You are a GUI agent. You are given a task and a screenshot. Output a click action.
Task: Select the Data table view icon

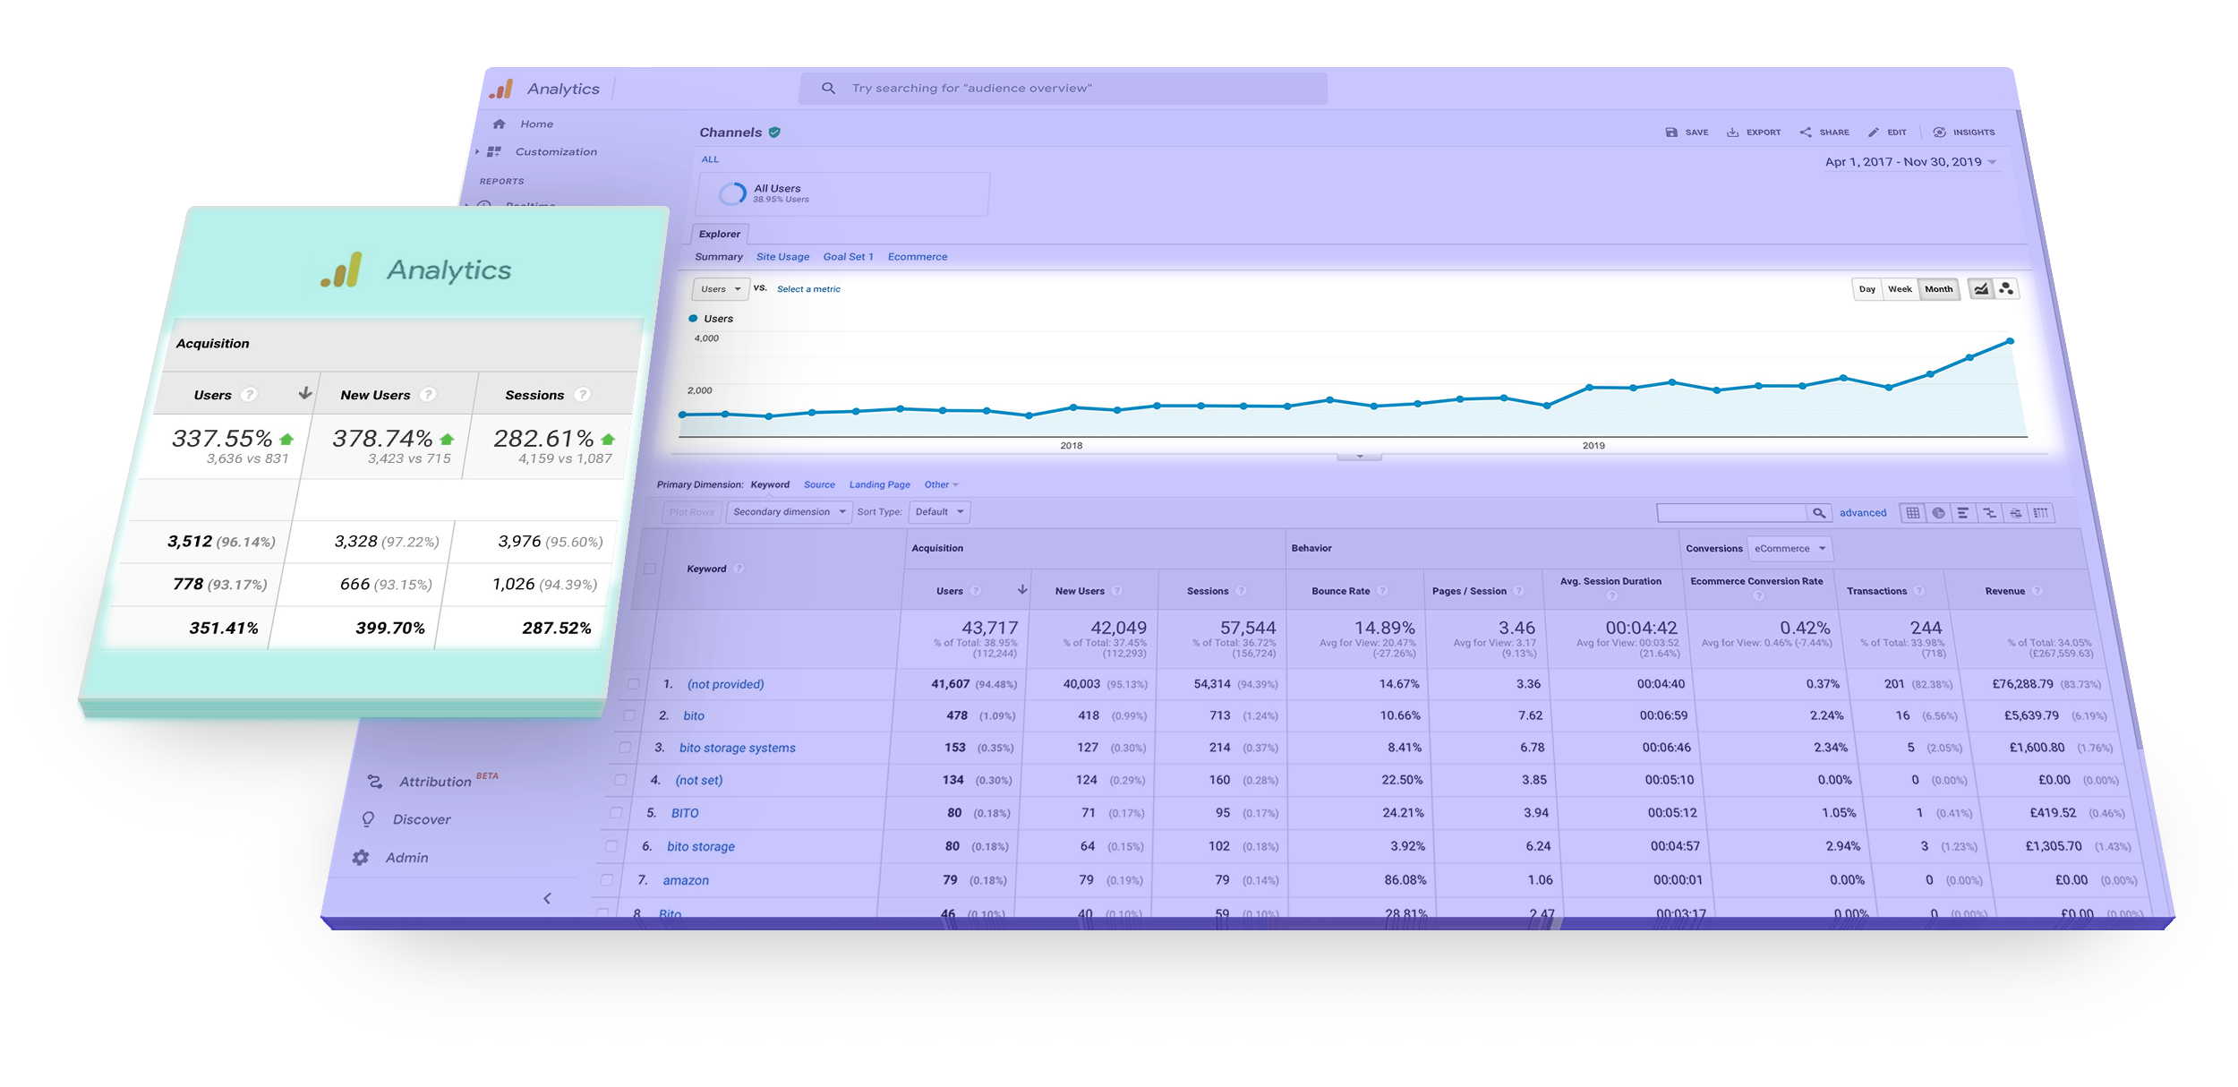click(1912, 513)
